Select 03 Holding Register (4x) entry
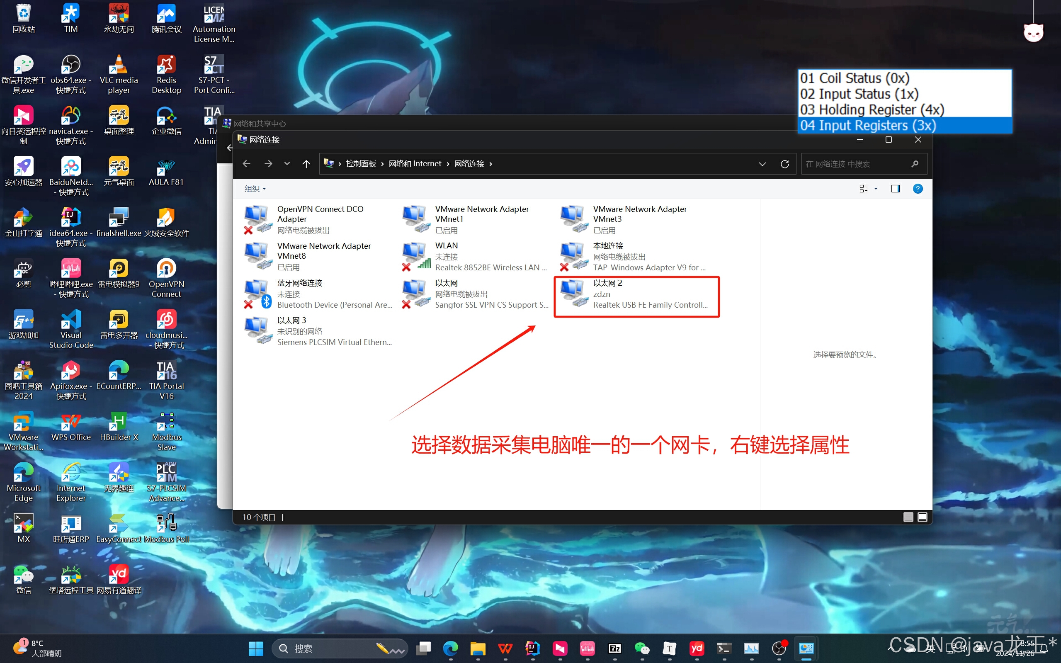Image resolution: width=1061 pixels, height=663 pixels. [x=872, y=109]
